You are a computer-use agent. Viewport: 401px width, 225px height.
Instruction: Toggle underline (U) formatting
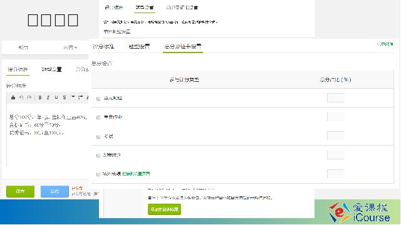(56, 97)
